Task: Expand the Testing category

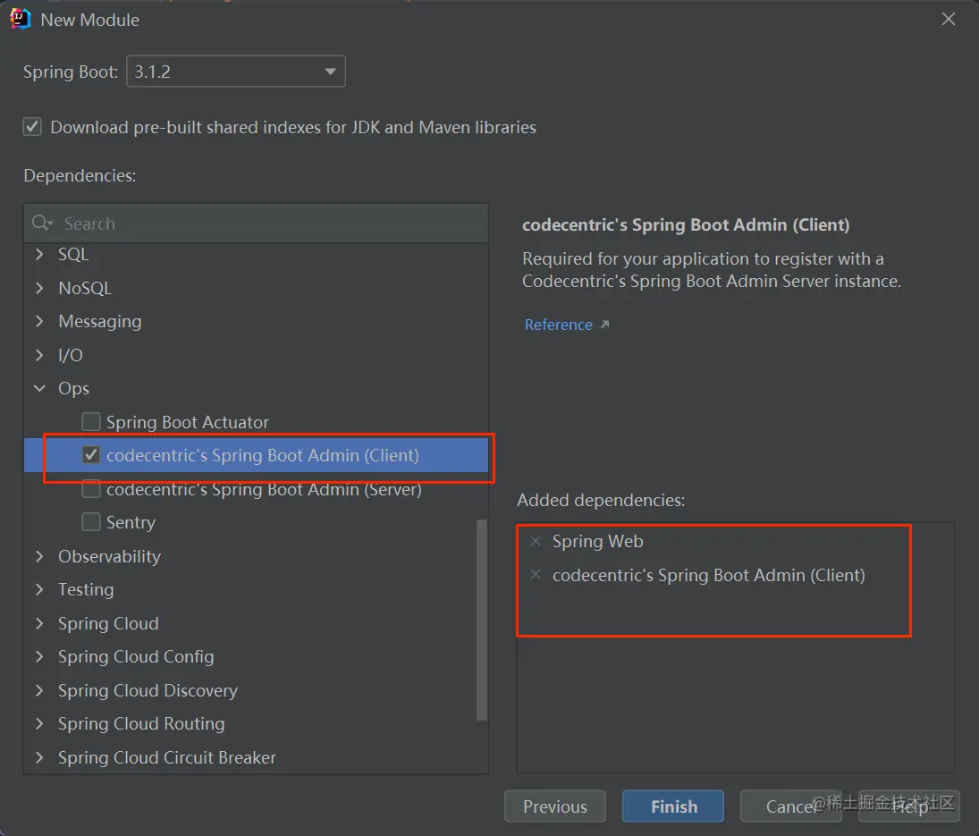Action: [39, 589]
